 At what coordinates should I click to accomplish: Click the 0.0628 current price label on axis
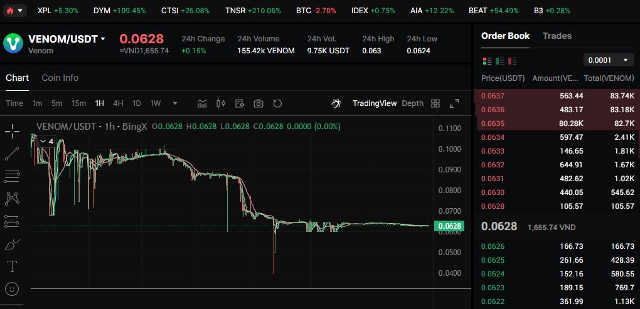point(449,226)
